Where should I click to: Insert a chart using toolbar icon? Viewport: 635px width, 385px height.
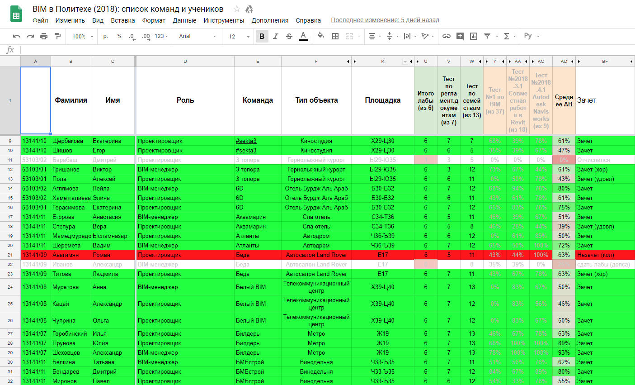pos(474,36)
